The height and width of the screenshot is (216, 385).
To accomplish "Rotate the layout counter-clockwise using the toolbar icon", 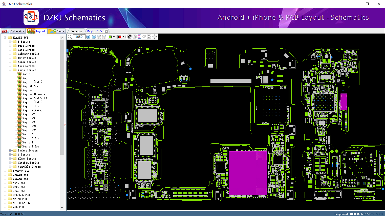I will pyautogui.click(x=104, y=37).
